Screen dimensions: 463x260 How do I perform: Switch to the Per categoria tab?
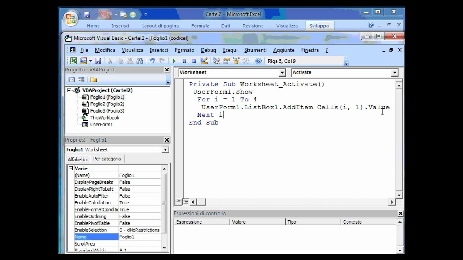click(107, 159)
